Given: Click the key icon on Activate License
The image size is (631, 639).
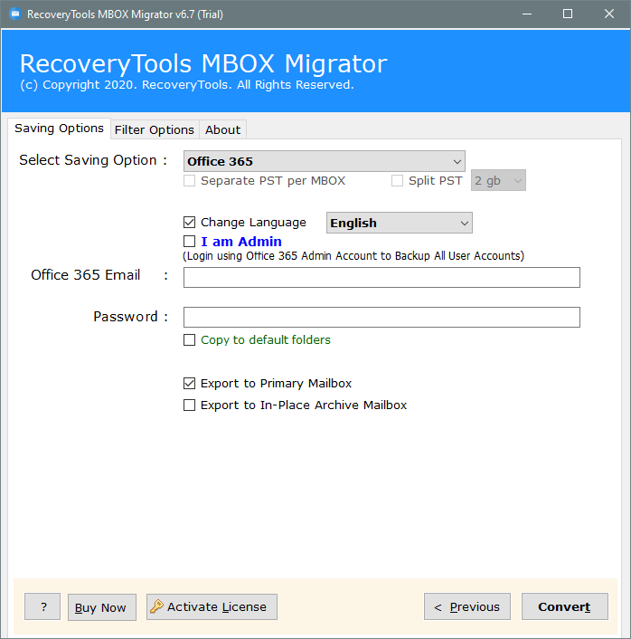Looking at the screenshot, I should pyautogui.click(x=156, y=606).
